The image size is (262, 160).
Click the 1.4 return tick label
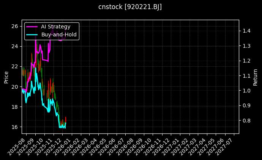[x=246, y=31]
